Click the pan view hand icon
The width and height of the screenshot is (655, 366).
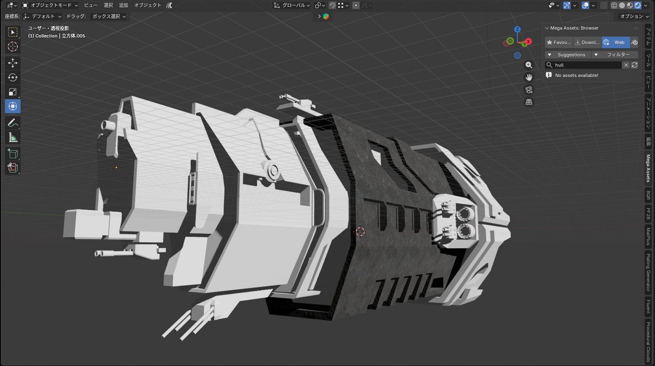(529, 77)
